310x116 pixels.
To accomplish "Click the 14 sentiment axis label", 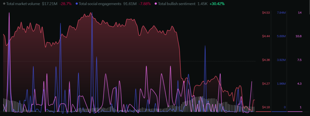I will click(x=300, y=13).
